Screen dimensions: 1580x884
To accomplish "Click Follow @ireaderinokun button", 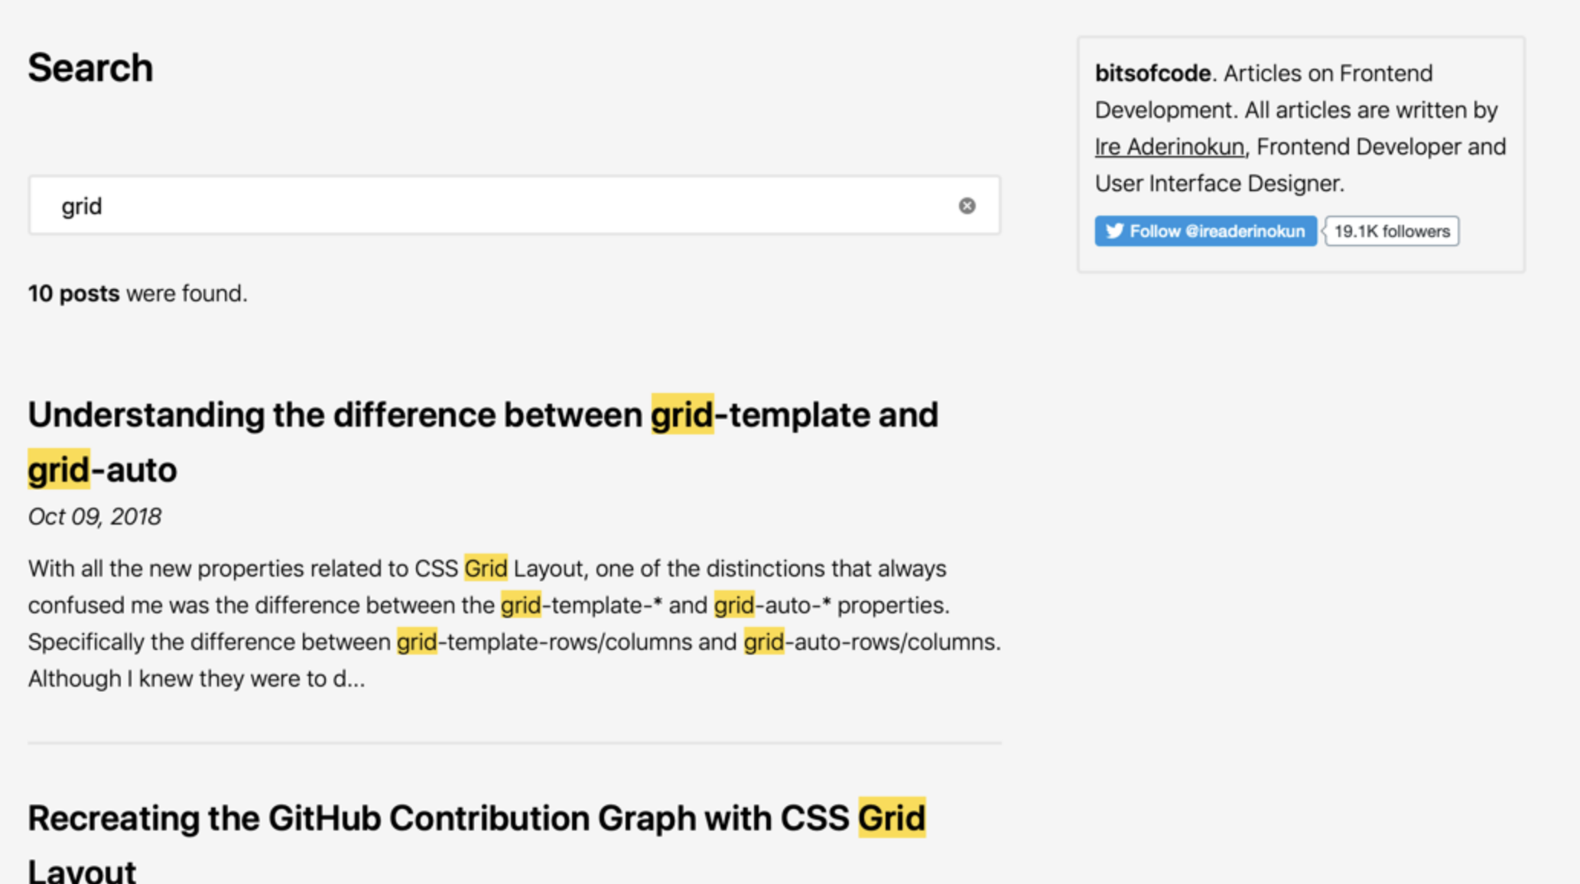I will [x=1205, y=231].
